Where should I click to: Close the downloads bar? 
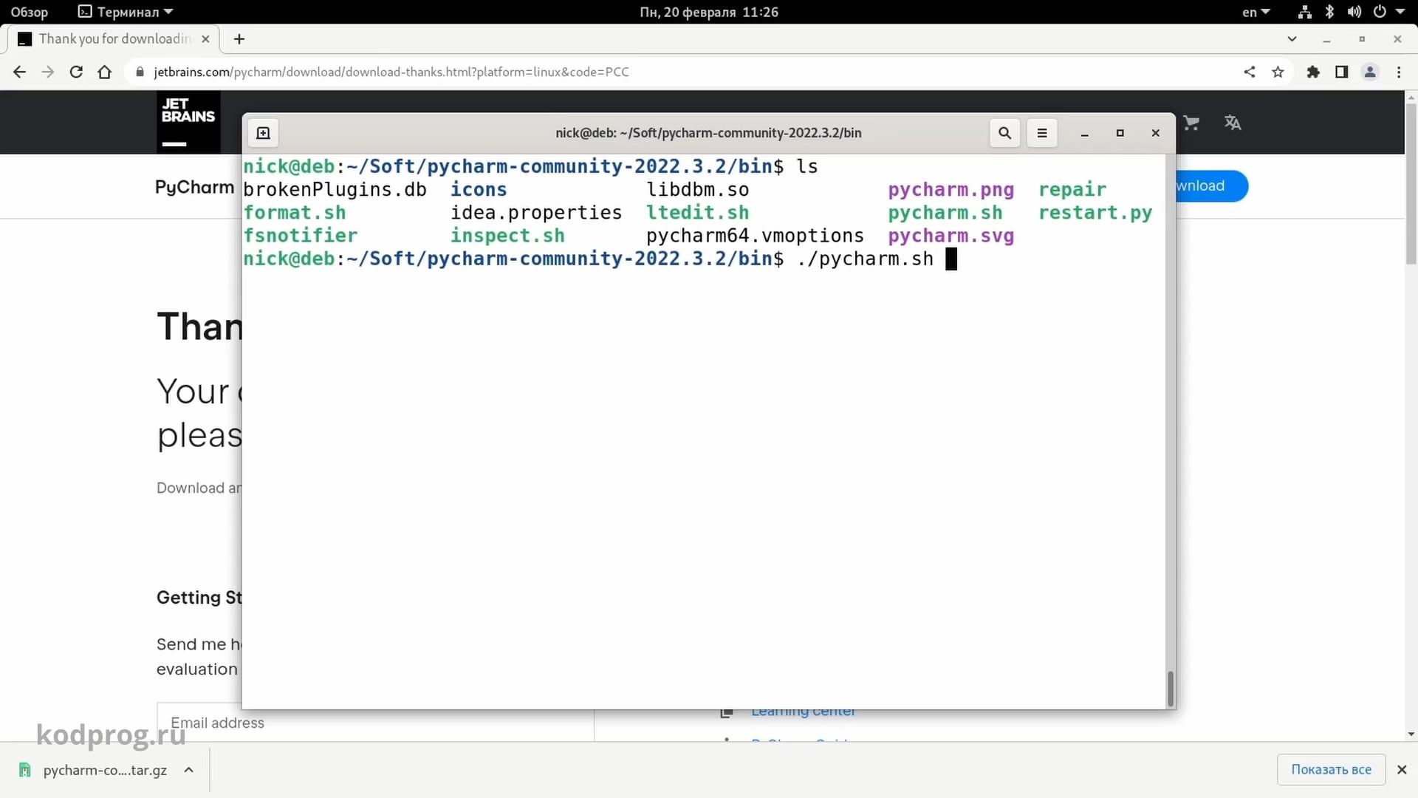[1402, 770]
